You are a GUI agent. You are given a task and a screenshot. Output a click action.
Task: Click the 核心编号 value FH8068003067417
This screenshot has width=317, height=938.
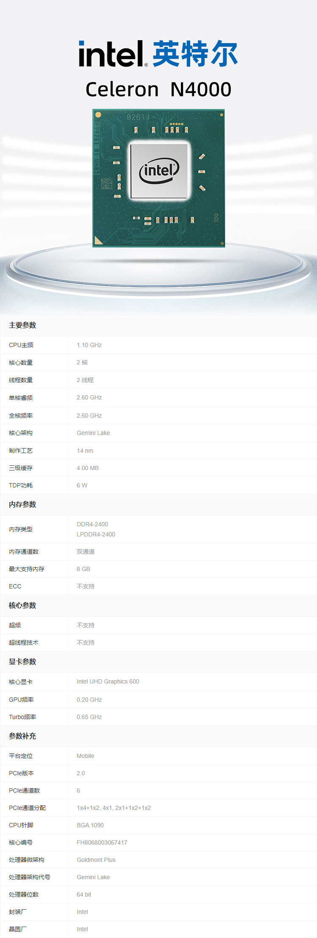102,842
